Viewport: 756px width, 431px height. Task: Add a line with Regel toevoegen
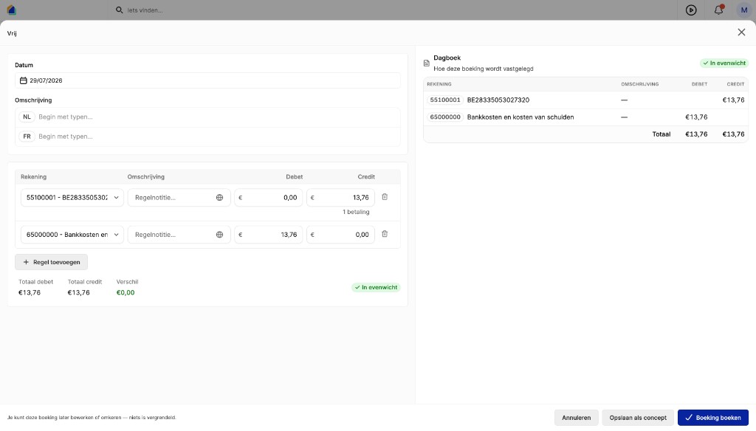(52, 262)
